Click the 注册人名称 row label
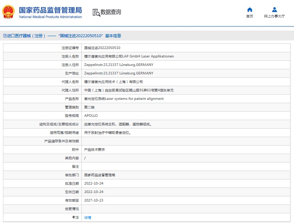This screenshot has height=224, width=294. click(70, 56)
